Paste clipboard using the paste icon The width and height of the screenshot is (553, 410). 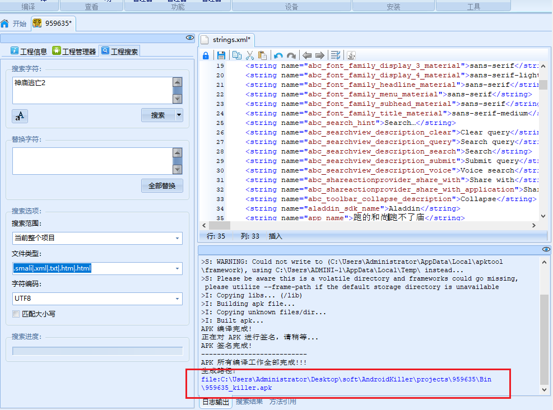pyautogui.click(x=262, y=55)
